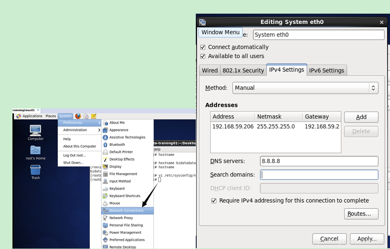Expand the Administration submenu
390x249 pixels.
click(80, 130)
